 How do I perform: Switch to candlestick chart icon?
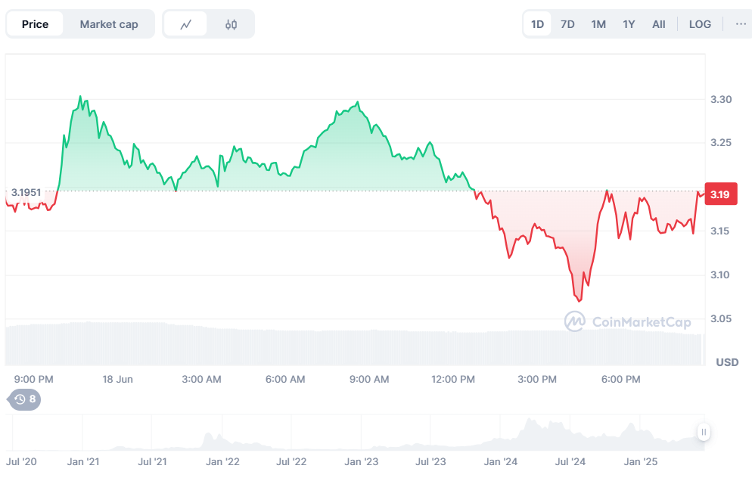click(x=232, y=24)
